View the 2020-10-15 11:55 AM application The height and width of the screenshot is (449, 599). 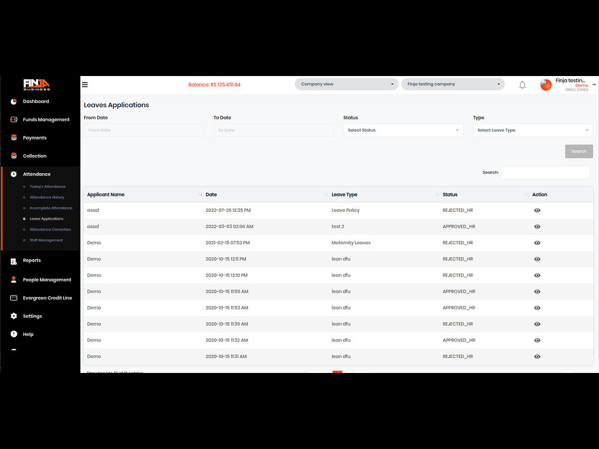pyautogui.click(x=537, y=292)
